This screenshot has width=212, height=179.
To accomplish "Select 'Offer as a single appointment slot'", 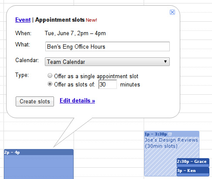I will pyautogui.click(x=50, y=76).
